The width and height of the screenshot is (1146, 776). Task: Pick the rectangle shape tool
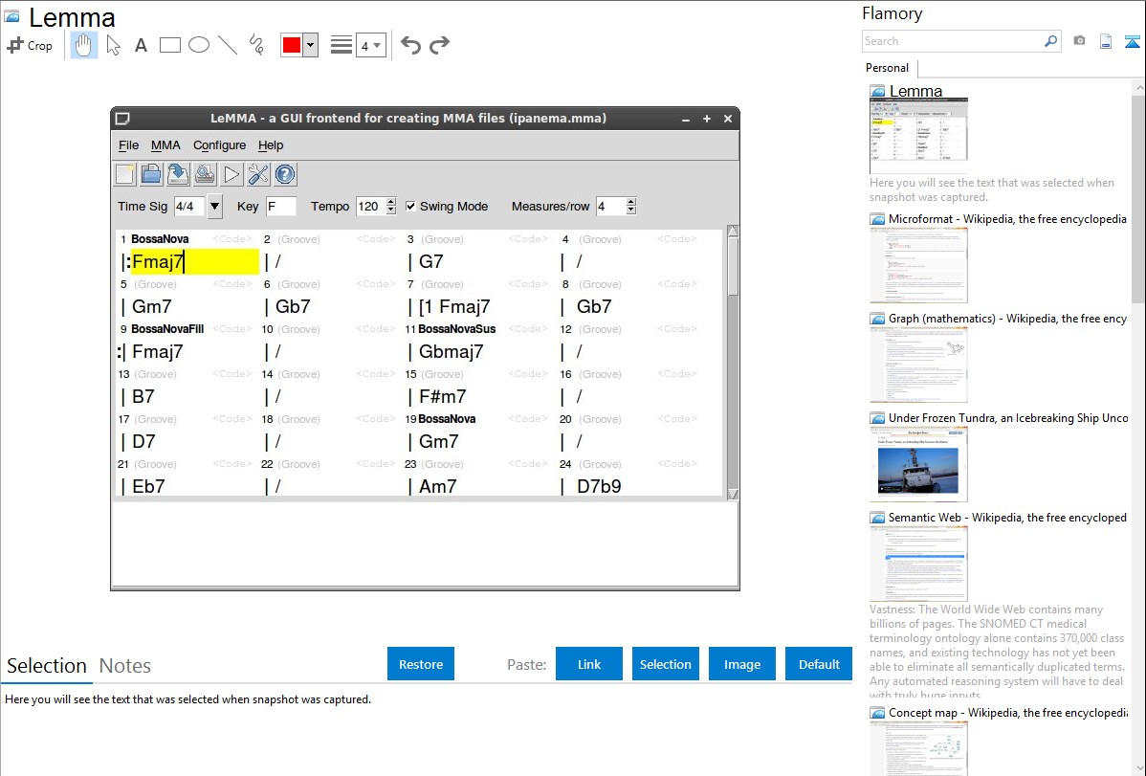(x=169, y=45)
